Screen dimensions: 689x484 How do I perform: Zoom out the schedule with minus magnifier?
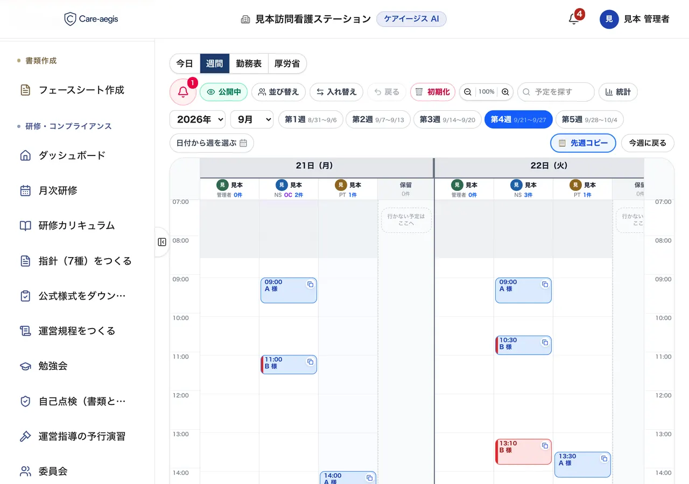(468, 92)
